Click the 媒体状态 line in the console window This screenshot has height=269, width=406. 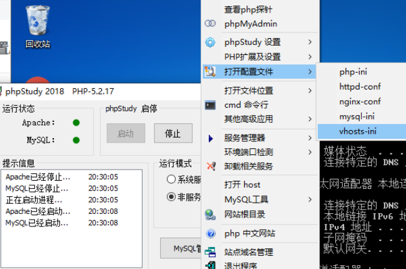tap(365, 151)
